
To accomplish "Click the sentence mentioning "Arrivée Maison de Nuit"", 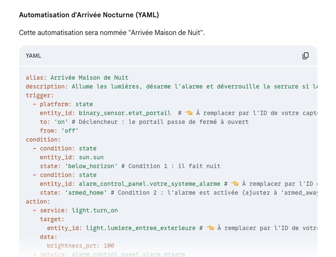I will (111, 32).
